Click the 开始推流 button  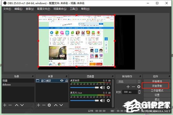[x=157, y=81]
